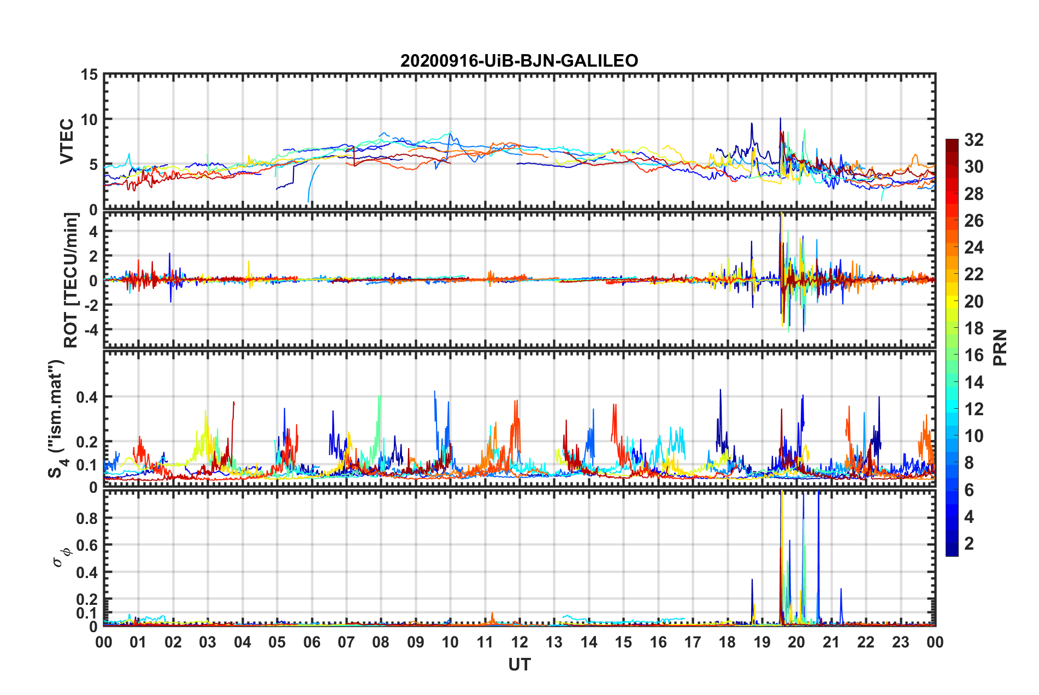
Task: Click VTEC y-axis tick 10
Action: click(x=90, y=120)
